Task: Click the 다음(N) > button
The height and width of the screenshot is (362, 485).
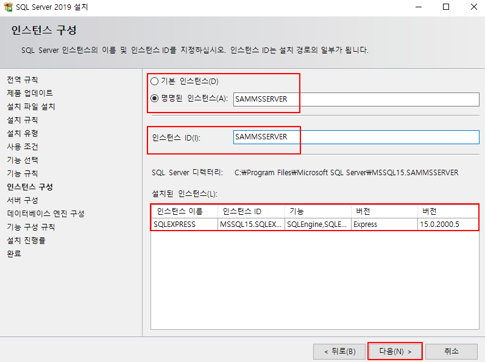Action: tap(395, 351)
